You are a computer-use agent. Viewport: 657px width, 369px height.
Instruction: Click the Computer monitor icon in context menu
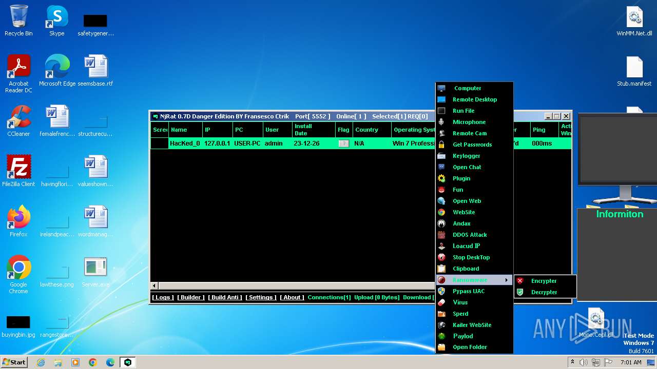pyautogui.click(x=441, y=88)
